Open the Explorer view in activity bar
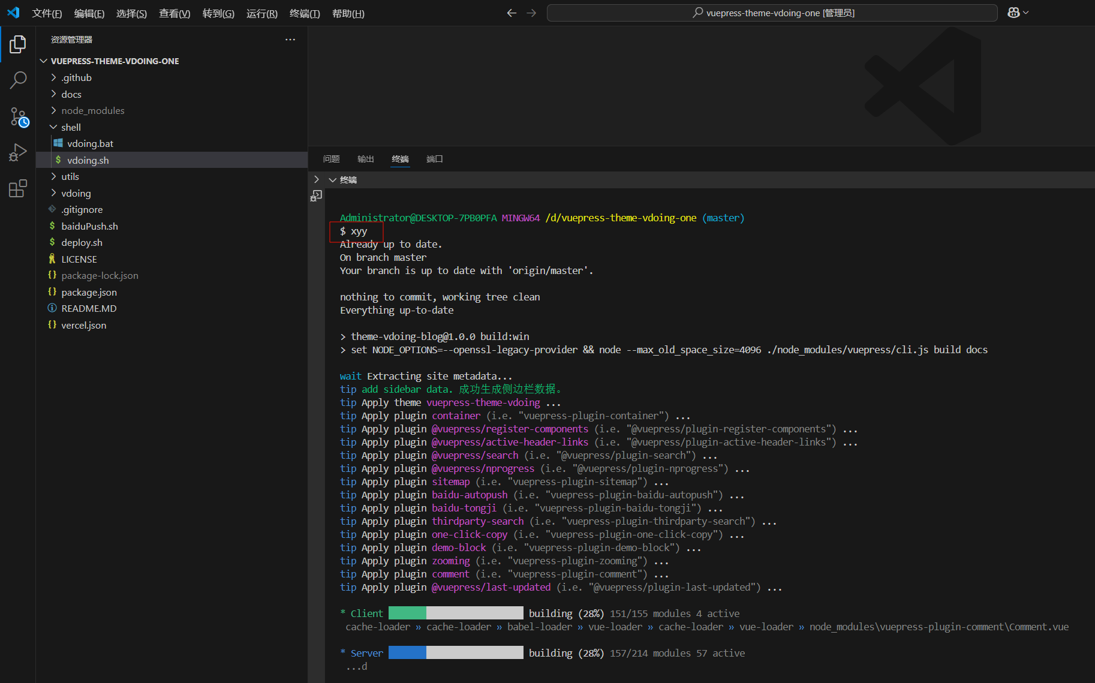Screen dimensions: 1095x683 (18, 44)
